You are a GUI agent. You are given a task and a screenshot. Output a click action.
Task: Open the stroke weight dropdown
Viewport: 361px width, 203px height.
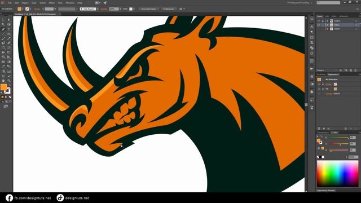pos(55,9)
